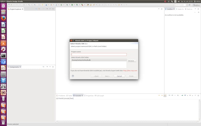Expand the Debug dropdown arrow
Viewport: 201px width, 126px height.
[x=70, y=5]
